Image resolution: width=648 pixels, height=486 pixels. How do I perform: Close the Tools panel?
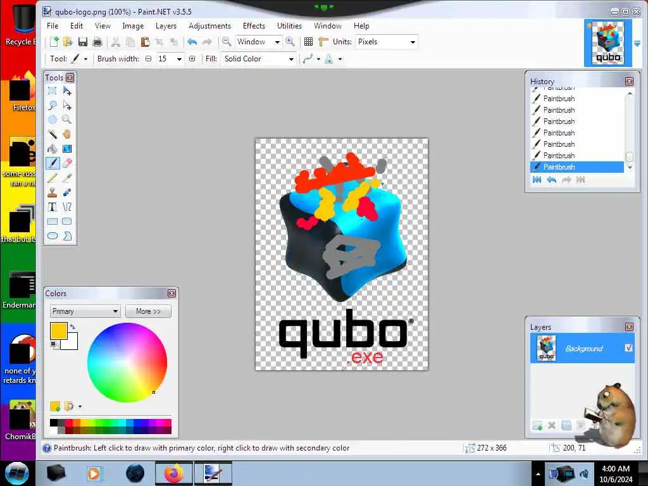[70, 78]
